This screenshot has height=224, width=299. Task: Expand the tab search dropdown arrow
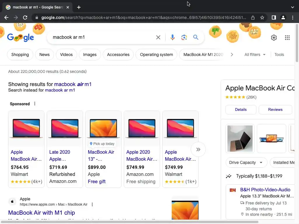click(x=293, y=7)
